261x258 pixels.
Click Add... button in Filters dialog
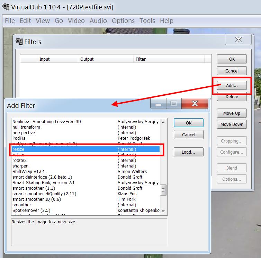232,85
